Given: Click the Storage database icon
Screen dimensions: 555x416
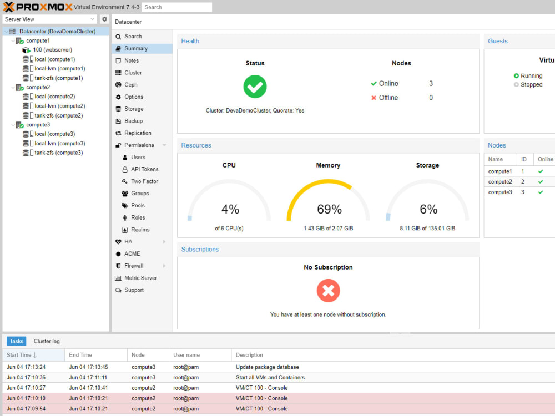Looking at the screenshot, I should [118, 109].
